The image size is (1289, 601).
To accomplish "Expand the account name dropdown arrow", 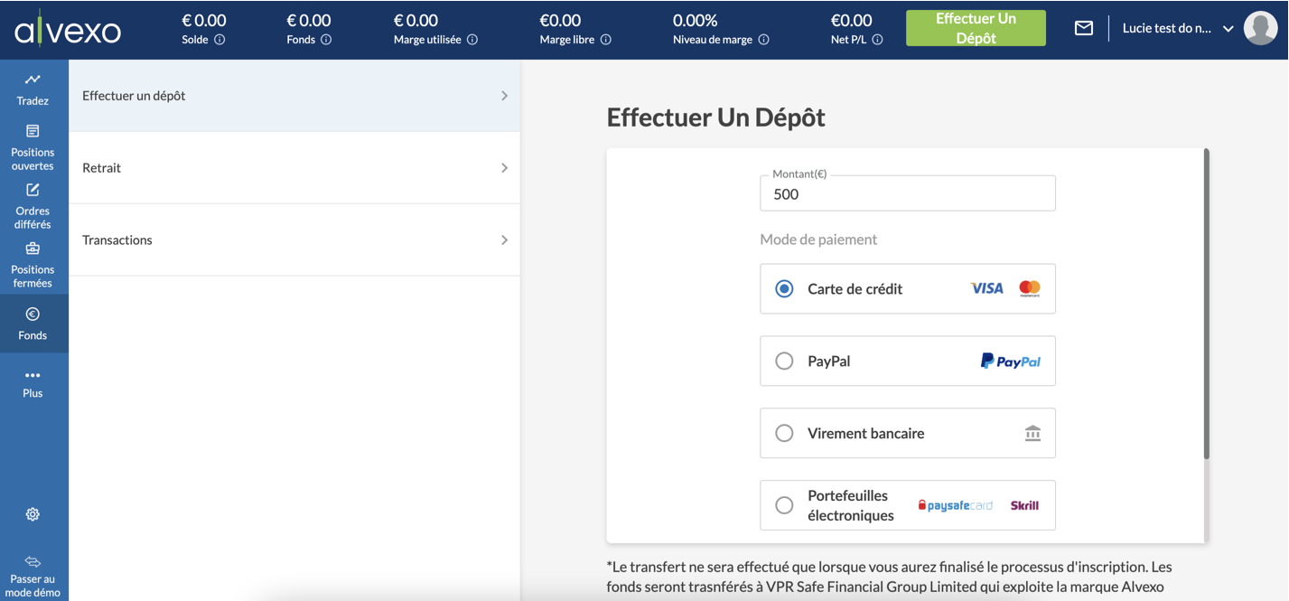I will 1228,29.
